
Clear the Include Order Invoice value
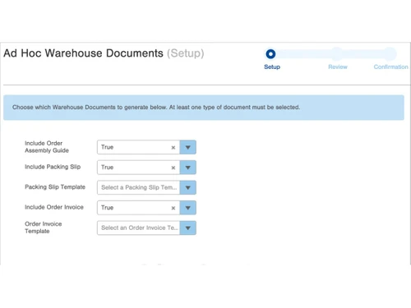coord(173,208)
